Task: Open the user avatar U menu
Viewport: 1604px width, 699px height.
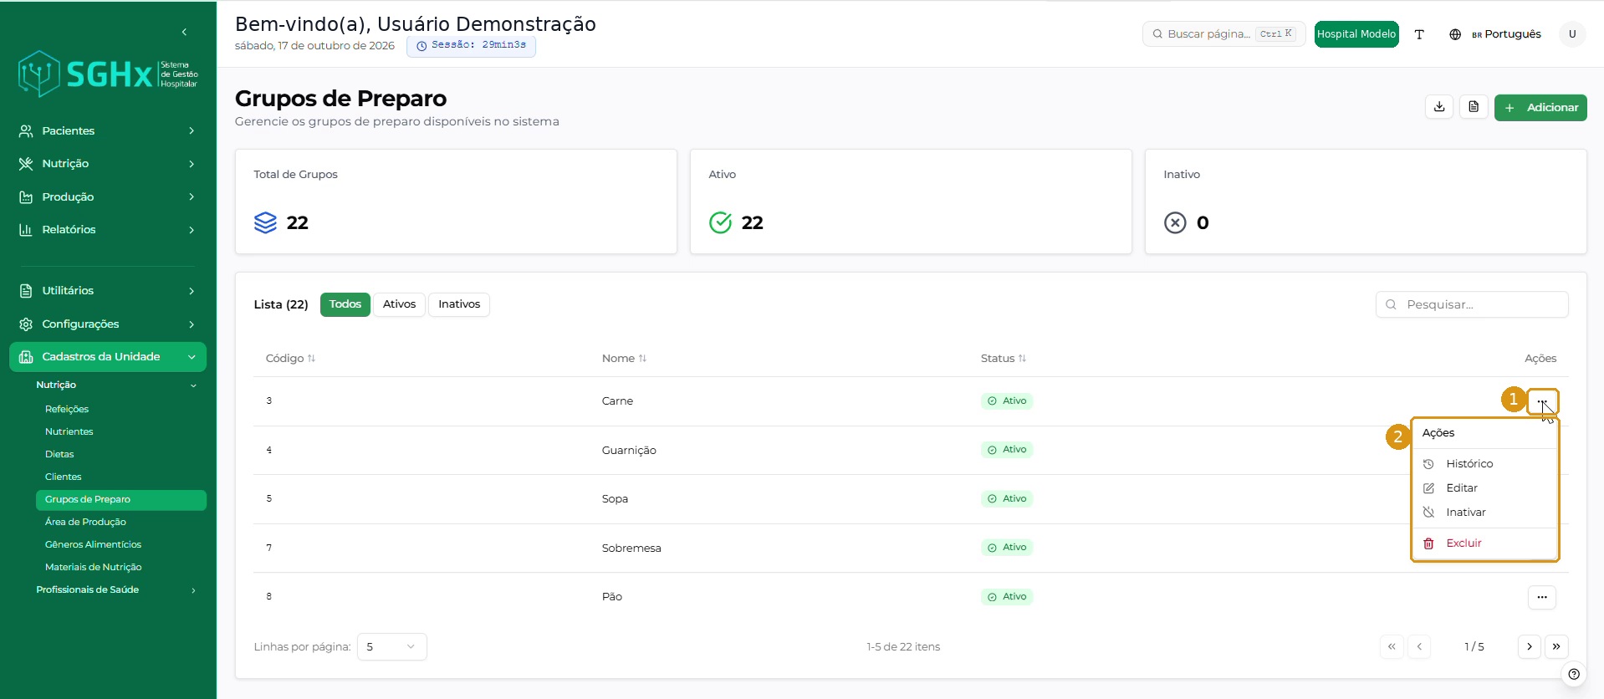Action: [1572, 34]
